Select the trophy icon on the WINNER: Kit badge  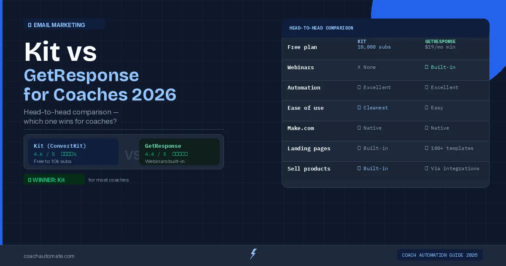pos(30,180)
